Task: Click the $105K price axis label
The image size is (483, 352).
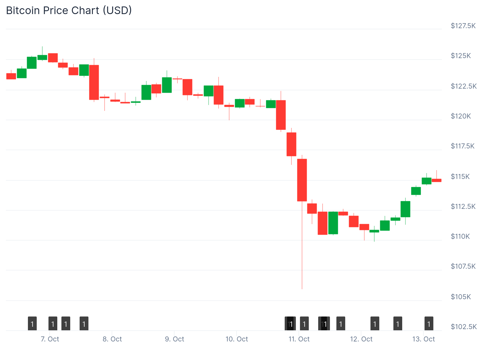Action: [461, 297]
